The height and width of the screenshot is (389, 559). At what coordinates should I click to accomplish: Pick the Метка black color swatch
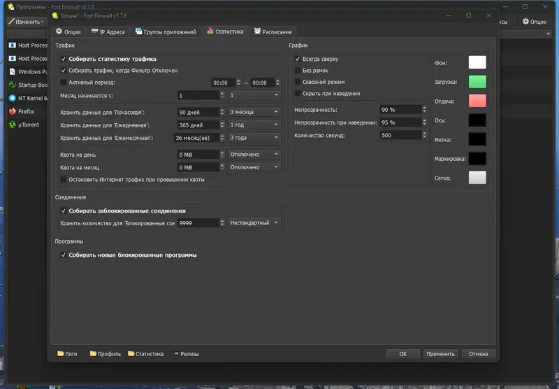[x=477, y=139]
